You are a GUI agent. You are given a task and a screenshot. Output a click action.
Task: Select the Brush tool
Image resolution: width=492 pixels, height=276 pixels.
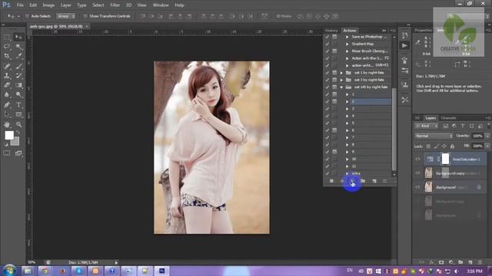tap(18, 66)
